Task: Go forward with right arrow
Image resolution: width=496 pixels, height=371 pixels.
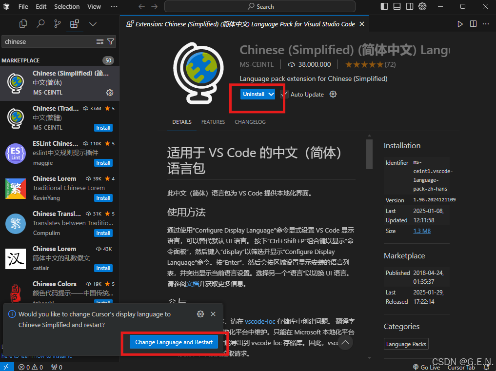Action: point(155,7)
